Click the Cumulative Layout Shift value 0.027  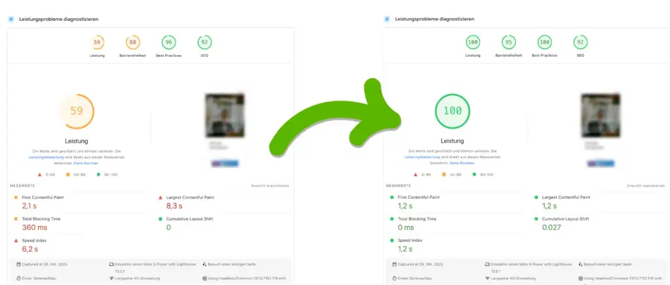click(x=552, y=228)
